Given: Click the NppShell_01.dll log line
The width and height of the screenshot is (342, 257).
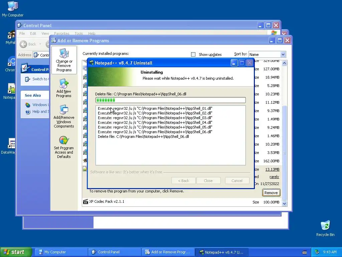Looking at the screenshot, I should [155, 108].
